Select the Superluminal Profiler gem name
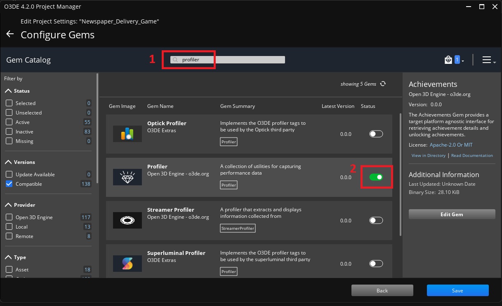 (x=176, y=253)
